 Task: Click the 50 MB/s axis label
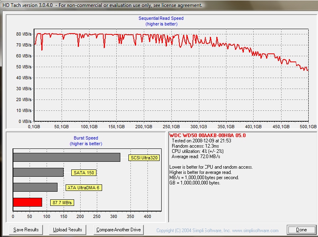click(x=24, y=67)
